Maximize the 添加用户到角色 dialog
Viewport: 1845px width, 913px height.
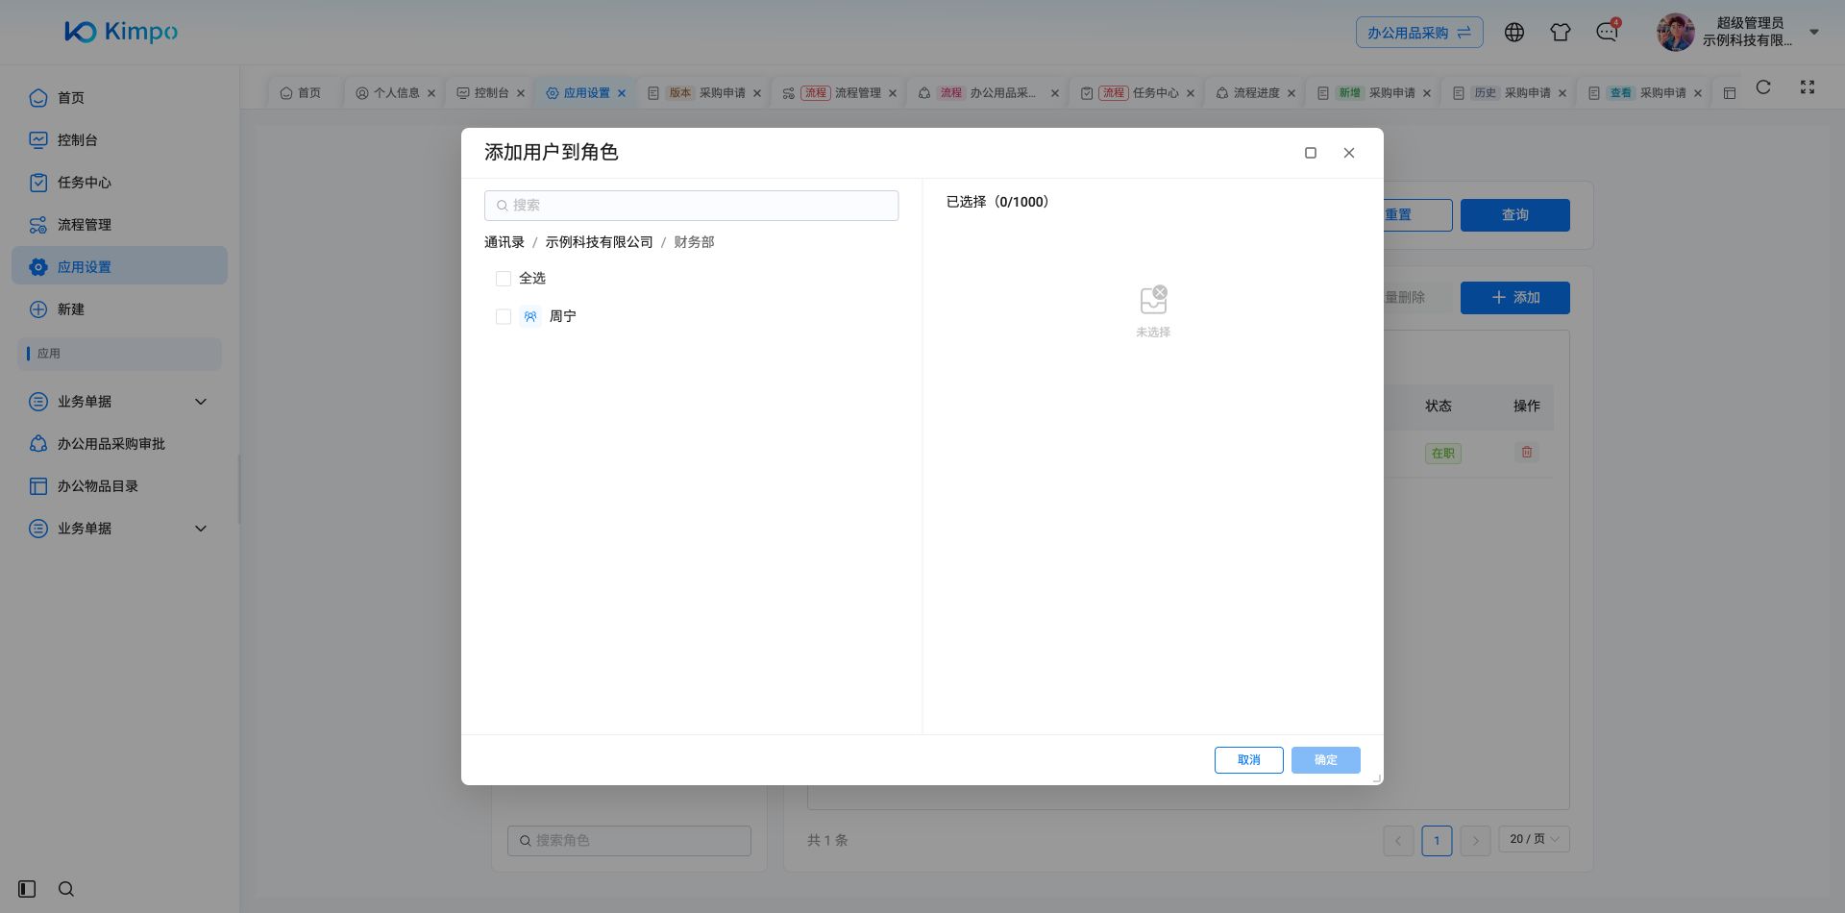pyautogui.click(x=1310, y=153)
